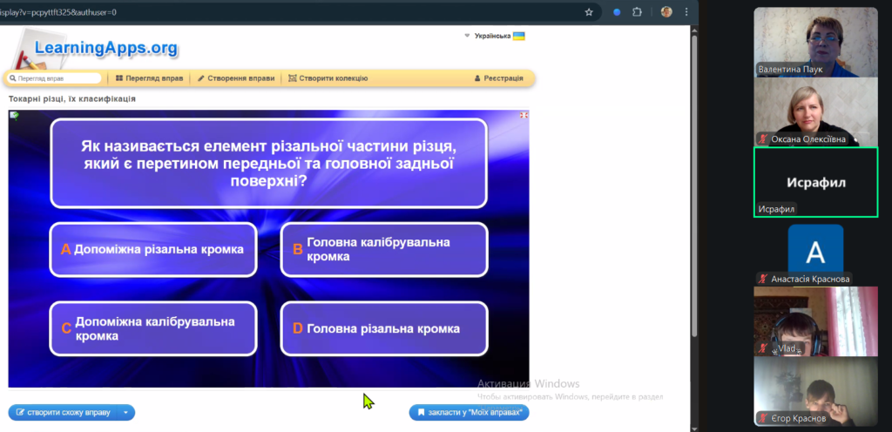Choose answer C Допоміжна калібрувальна кромка
The width and height of the screenshot is (892, 432).
(153, 328)
